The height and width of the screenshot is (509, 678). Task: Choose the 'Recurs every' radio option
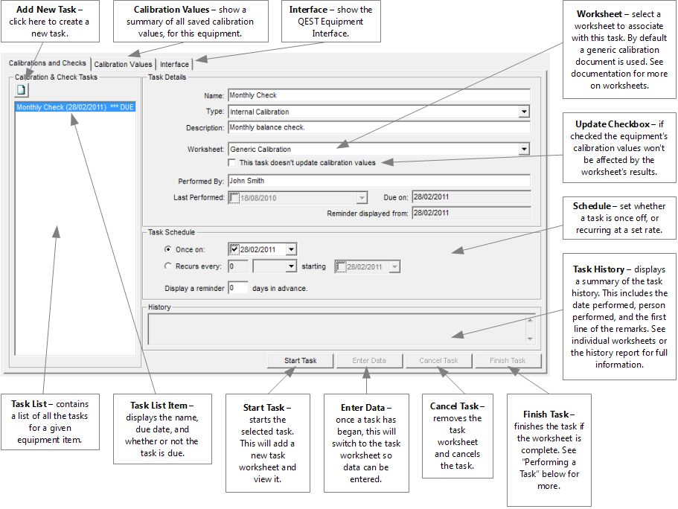(x=167, y=266)
